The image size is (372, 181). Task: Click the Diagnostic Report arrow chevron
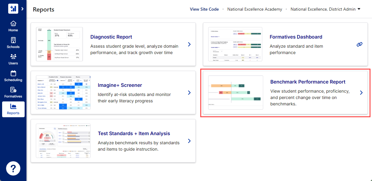coord(189,44)
